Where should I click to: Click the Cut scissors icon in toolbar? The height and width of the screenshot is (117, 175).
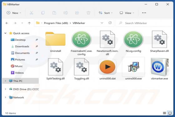(32, 13)
